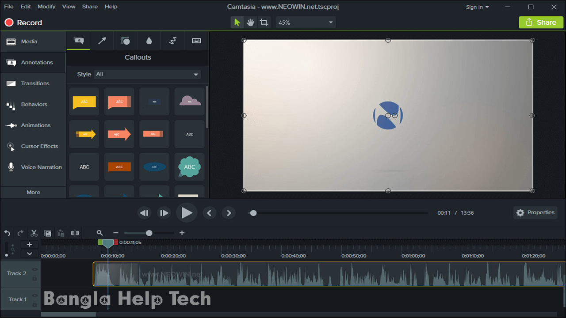The image size is (566, 318).
Task: Click the preview playback scrubber handle
Action: (x=253, y=213)
